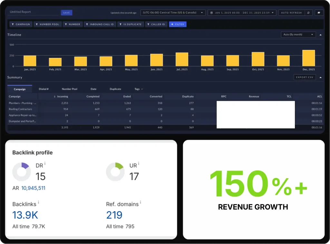Click the Export CSV button
The height and width of the screenshot is (244, 330).
(x=305, y=77)
